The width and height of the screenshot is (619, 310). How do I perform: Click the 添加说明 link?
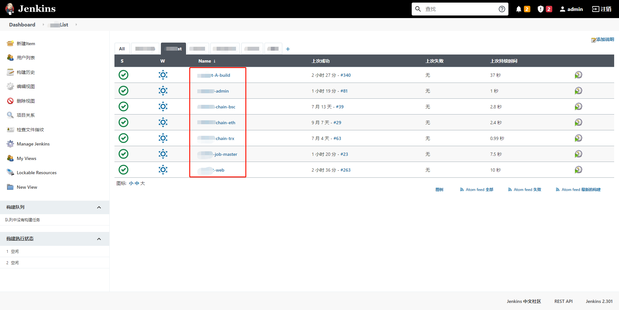point(603,39)
